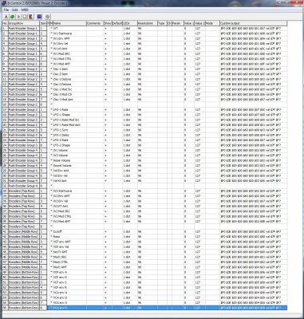This screenshot has height=319, width=304.
Task: Toggle the Show mark for Reso row
Action: [105, 237]
